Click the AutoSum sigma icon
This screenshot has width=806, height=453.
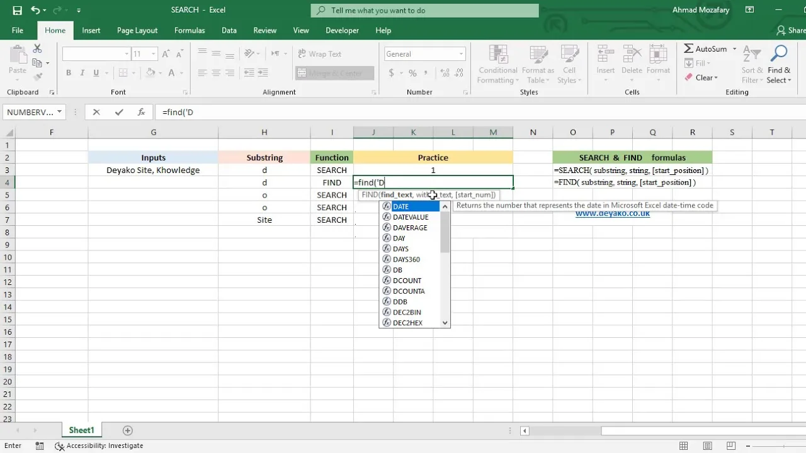689,48
